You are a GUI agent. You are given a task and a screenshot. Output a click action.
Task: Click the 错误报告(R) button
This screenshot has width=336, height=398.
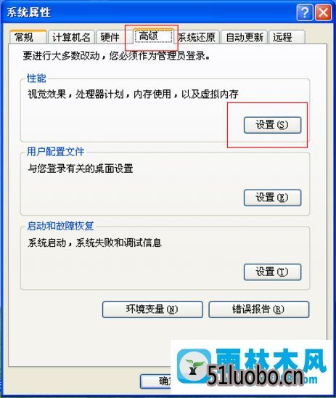259,309
